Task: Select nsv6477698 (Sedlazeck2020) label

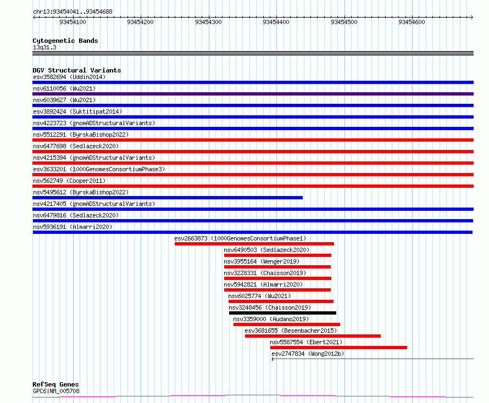Action: (76, 146)
